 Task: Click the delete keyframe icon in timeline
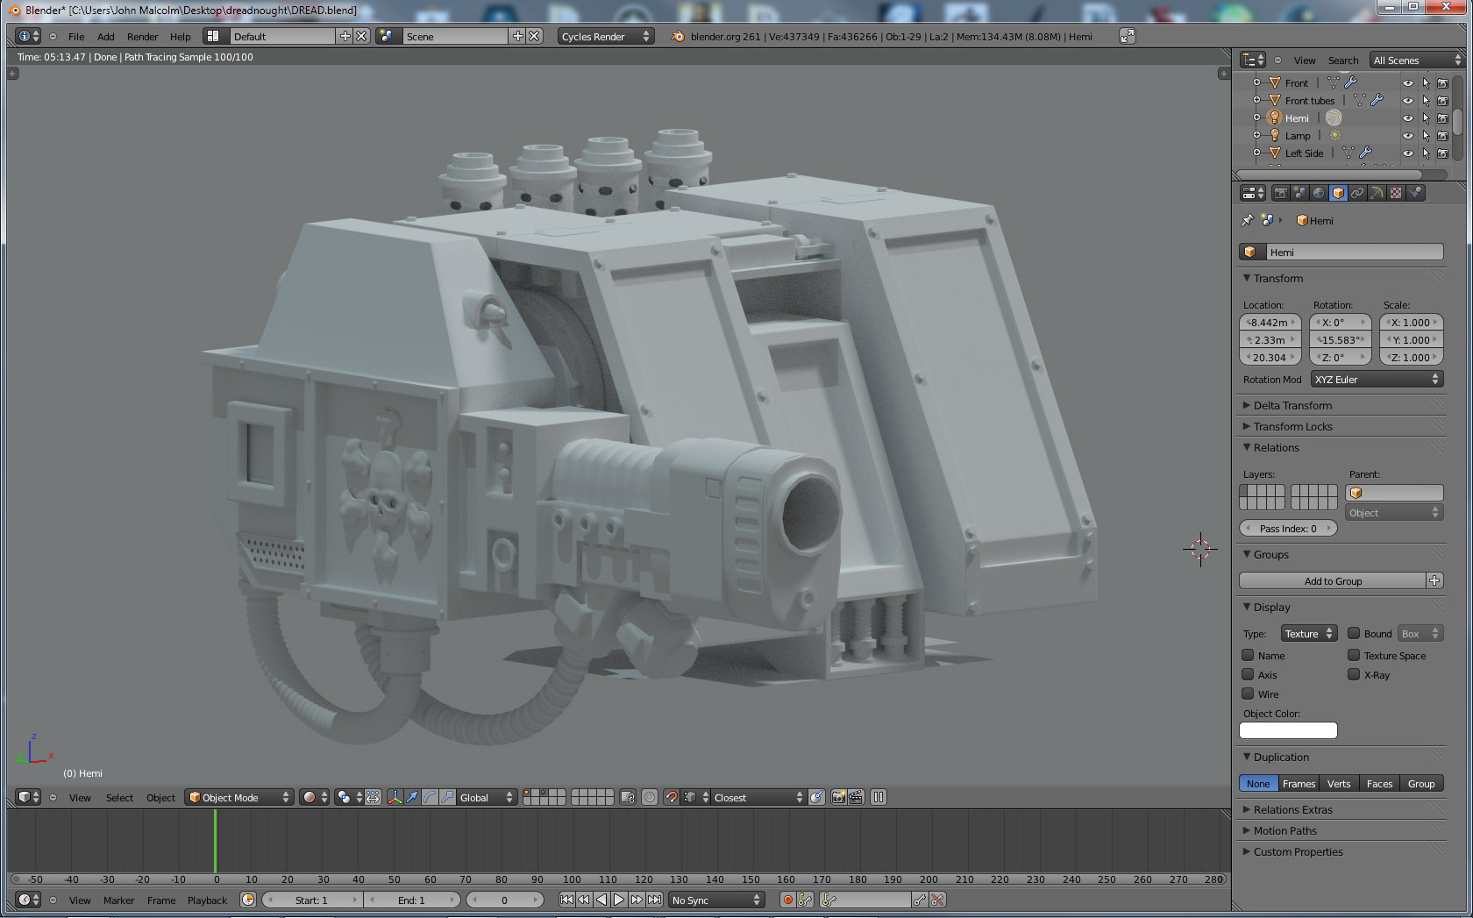pyautogui.click(x=937, y=900)
